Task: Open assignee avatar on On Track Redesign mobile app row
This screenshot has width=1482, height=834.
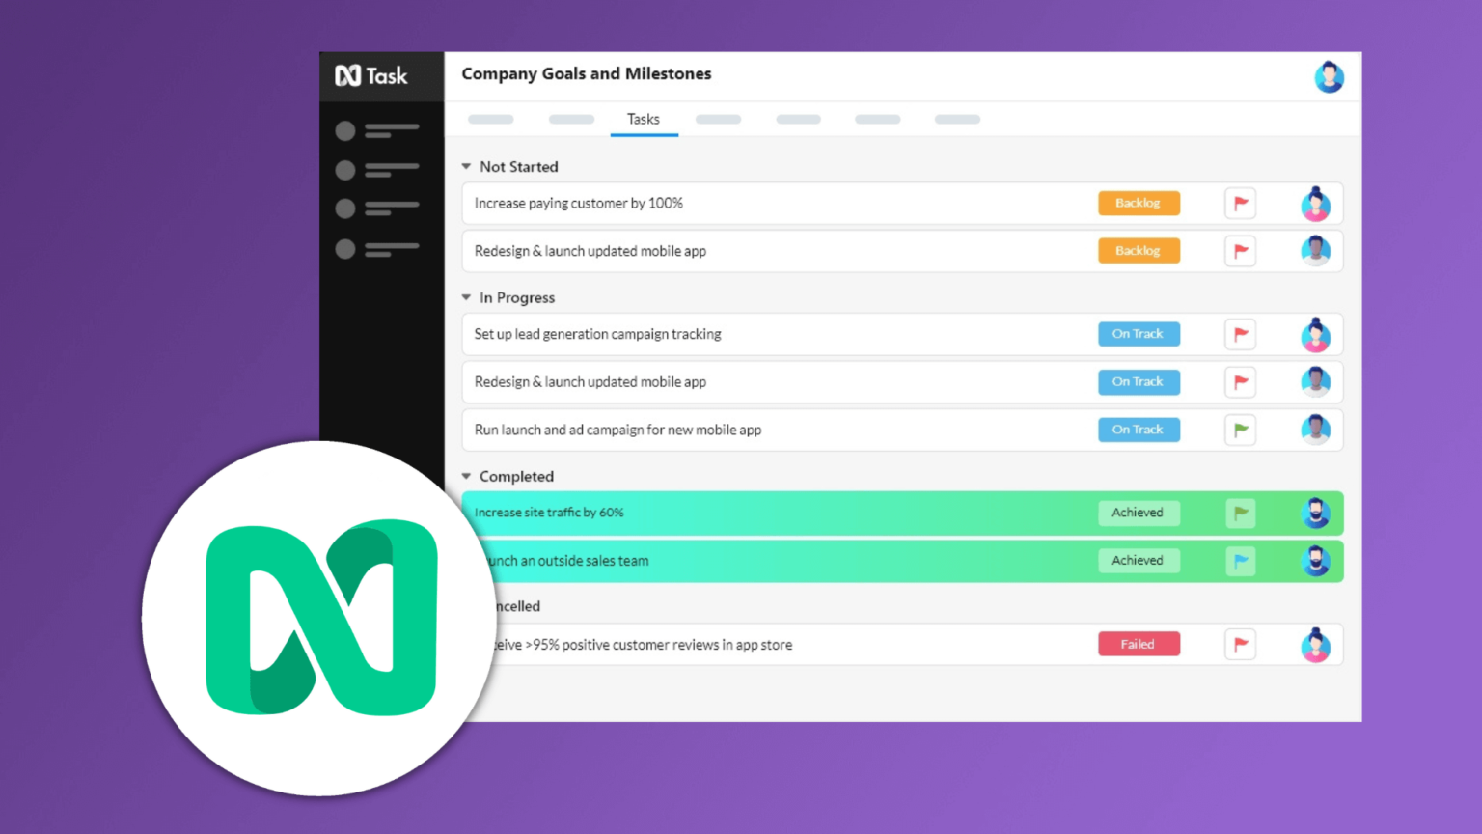Action: pos(1315,382)
